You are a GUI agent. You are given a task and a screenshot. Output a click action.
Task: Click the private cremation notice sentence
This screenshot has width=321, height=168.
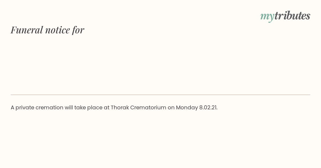click(114, 107)
